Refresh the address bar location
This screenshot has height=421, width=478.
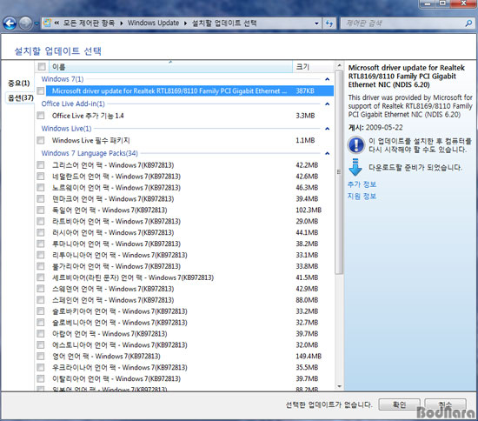(329, 23)
